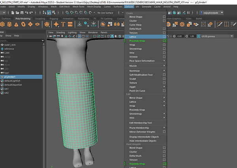
Task: Click the Delete History shelf icon
Action: pos(87,24)
